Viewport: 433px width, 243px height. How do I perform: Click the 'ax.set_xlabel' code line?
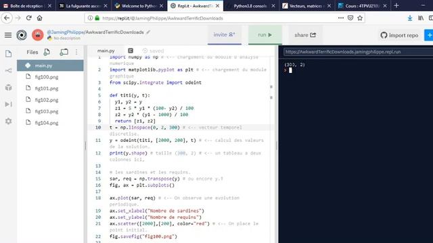click(x=156, y=211)
